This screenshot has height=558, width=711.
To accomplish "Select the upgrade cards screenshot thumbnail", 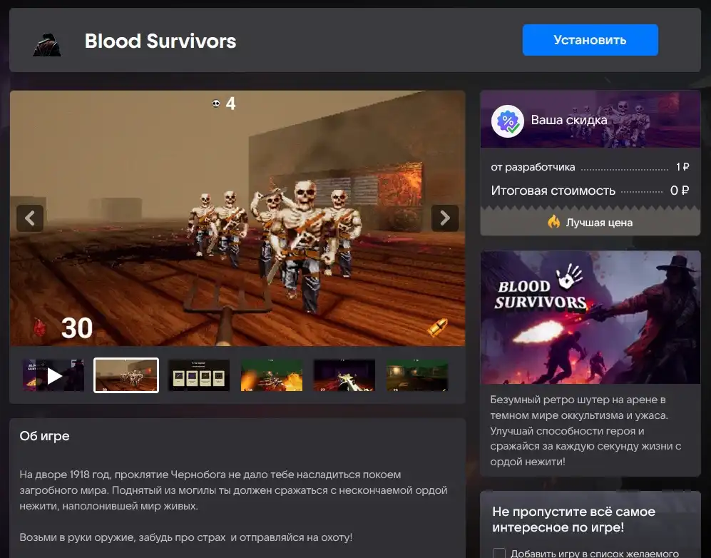I will [x=199, y=375].
